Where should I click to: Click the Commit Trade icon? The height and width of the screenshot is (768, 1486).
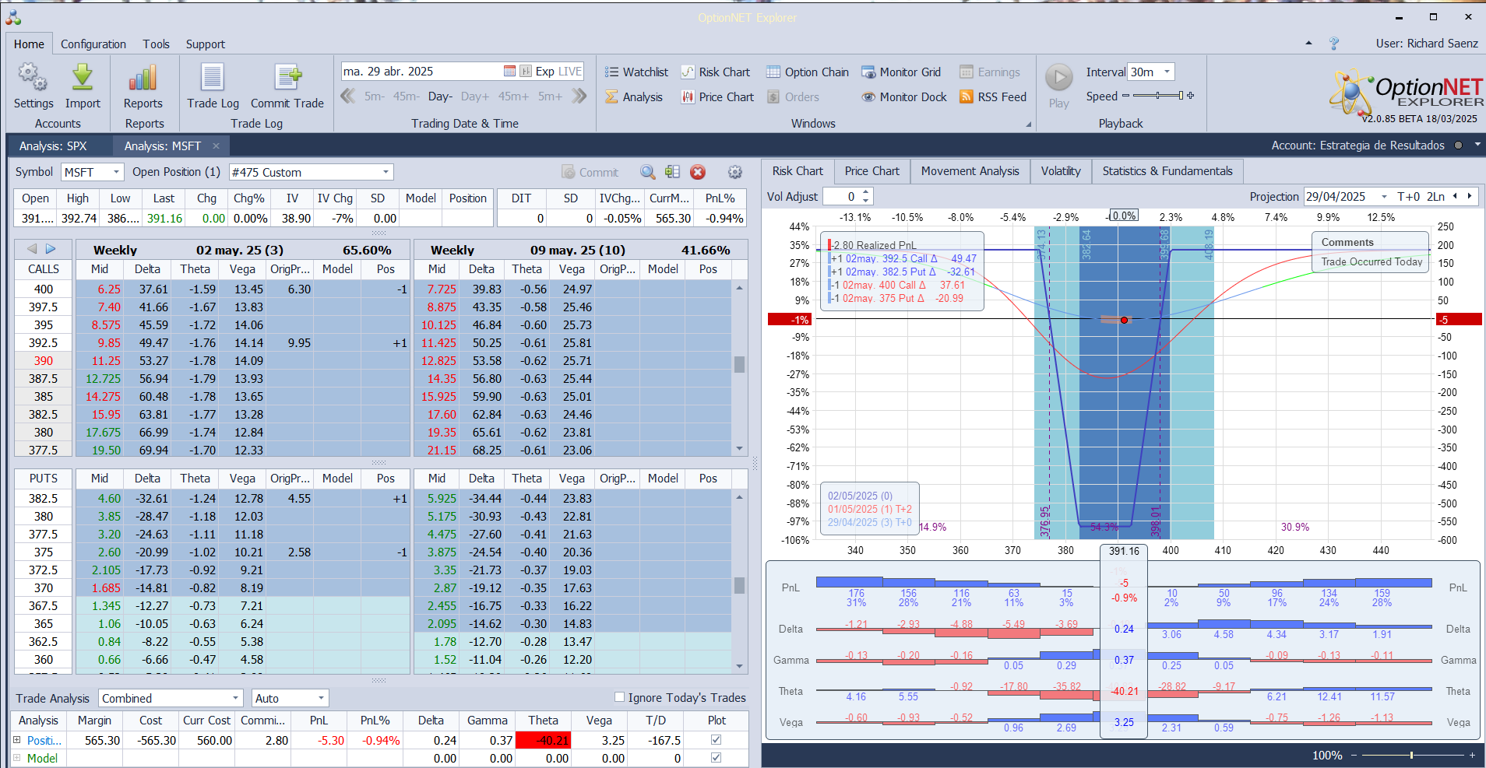pos(287,78)
